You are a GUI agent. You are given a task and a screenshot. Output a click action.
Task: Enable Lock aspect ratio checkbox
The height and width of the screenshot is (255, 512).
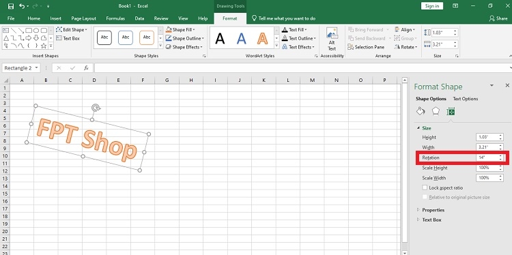coord(425,187)
